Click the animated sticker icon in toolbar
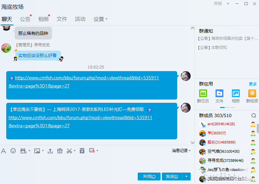 pos(23,151)
